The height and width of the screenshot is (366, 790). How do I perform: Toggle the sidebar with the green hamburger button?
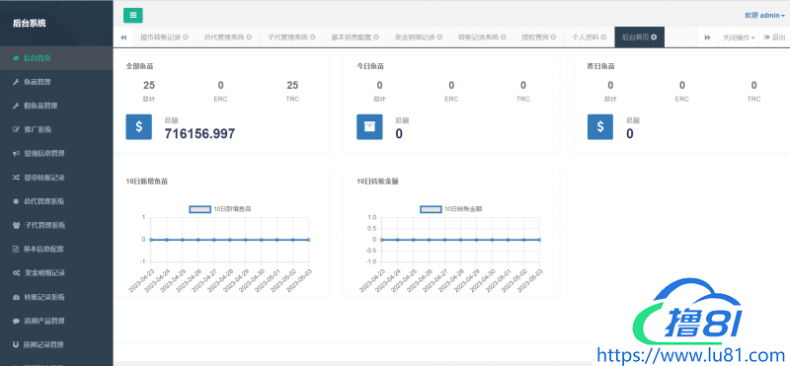[133, 15]
